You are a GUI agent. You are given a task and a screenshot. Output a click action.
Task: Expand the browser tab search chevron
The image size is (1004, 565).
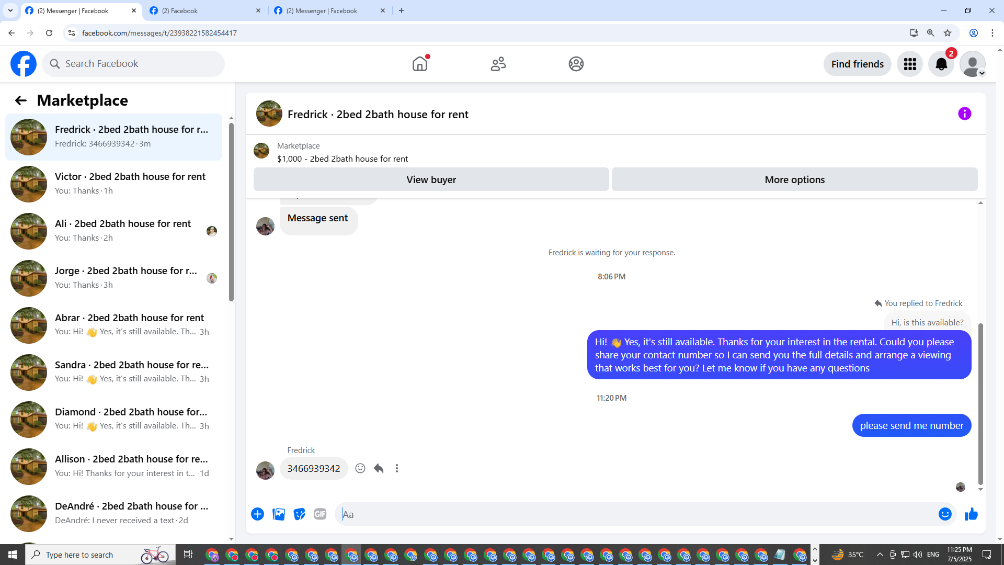pyautogui.click(x=10, y=10)
